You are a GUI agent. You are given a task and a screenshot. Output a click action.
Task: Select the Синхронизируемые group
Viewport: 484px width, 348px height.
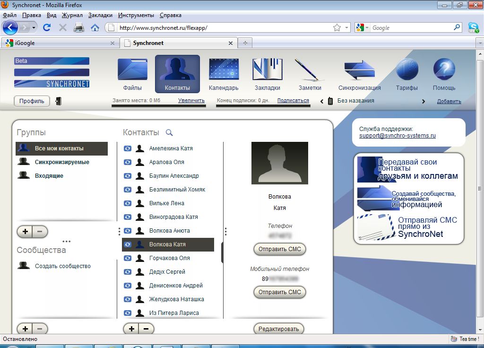(x=61, y=162)
